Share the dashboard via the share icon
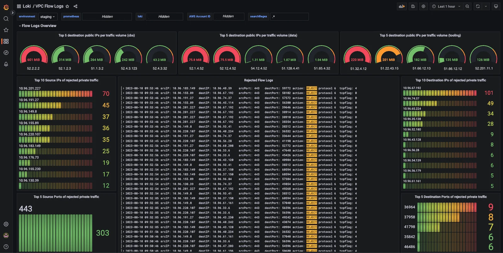 point(75,6)
